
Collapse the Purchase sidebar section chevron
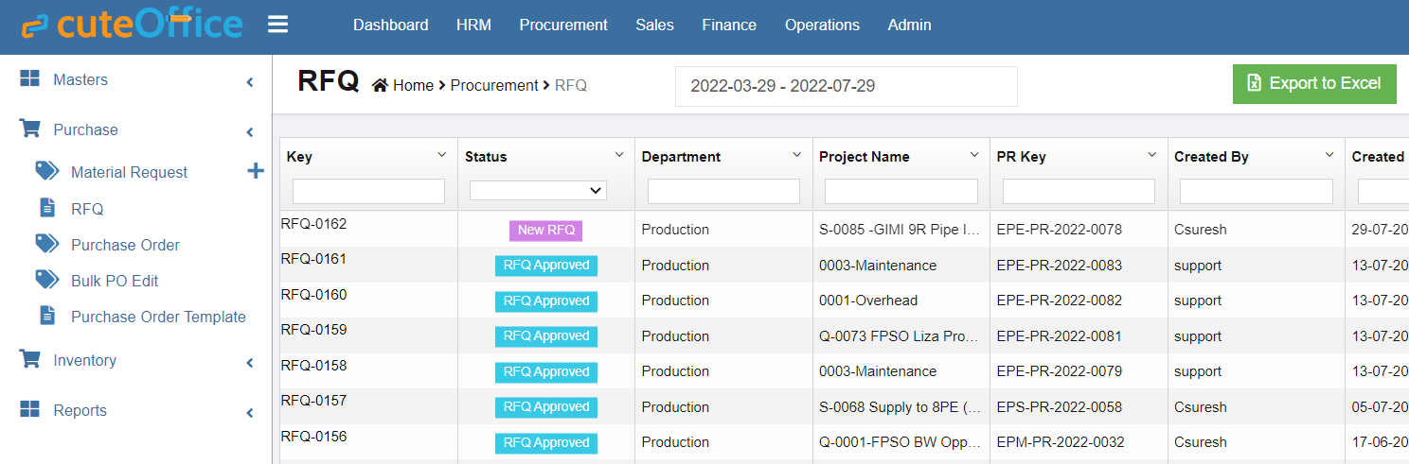[x=250, y=131]
